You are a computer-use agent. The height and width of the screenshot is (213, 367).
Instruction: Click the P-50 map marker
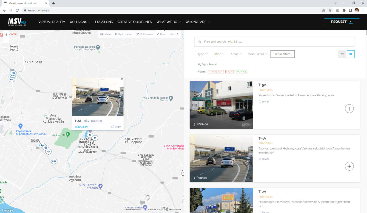pyautogui.click(x=13, y=73)
